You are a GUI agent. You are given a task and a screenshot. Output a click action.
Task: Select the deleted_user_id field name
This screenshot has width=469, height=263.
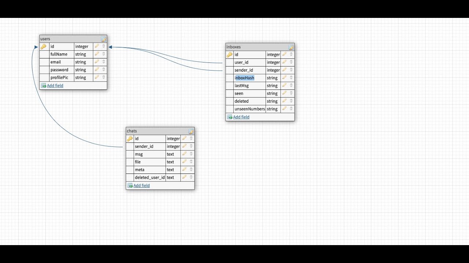click(x=150, y=178)
